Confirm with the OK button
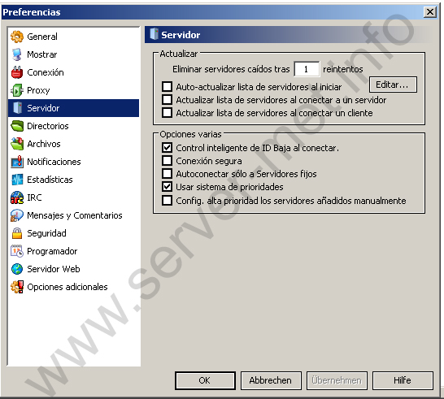 (205, 380)
